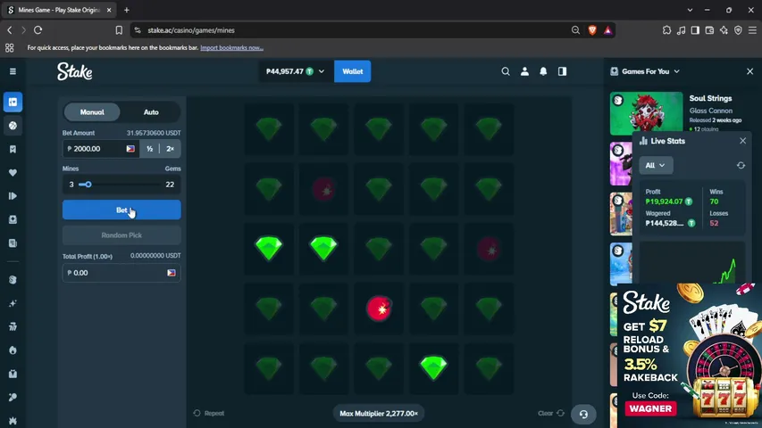Click the support headset icon below the grid
The height and width of the screenshot is (428, 762).
coord(583,414)
